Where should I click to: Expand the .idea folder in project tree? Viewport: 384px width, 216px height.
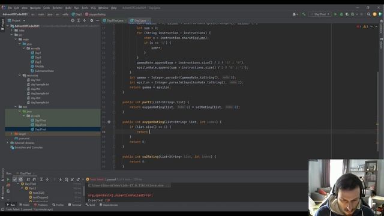[11, 31]
